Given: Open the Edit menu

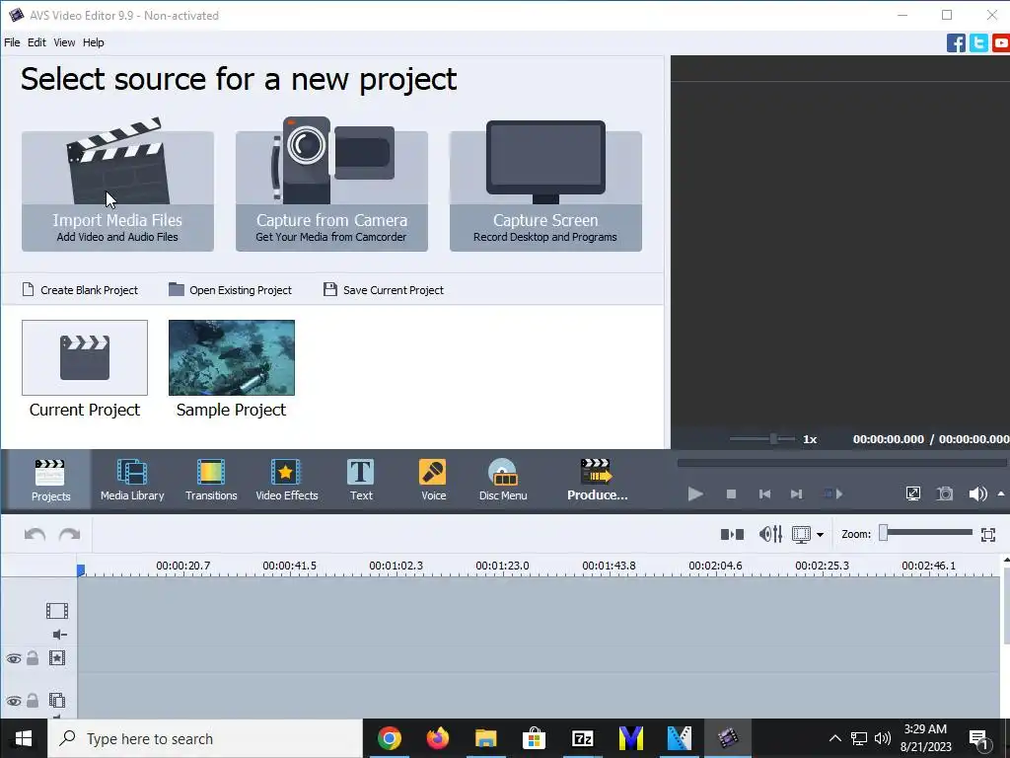Looking at the screenshot, I should (36, 42).
